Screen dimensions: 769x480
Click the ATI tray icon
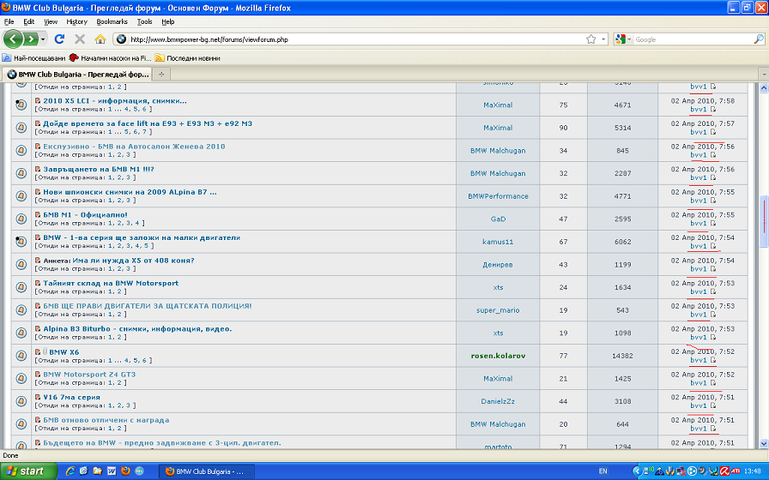coord(736,471)
